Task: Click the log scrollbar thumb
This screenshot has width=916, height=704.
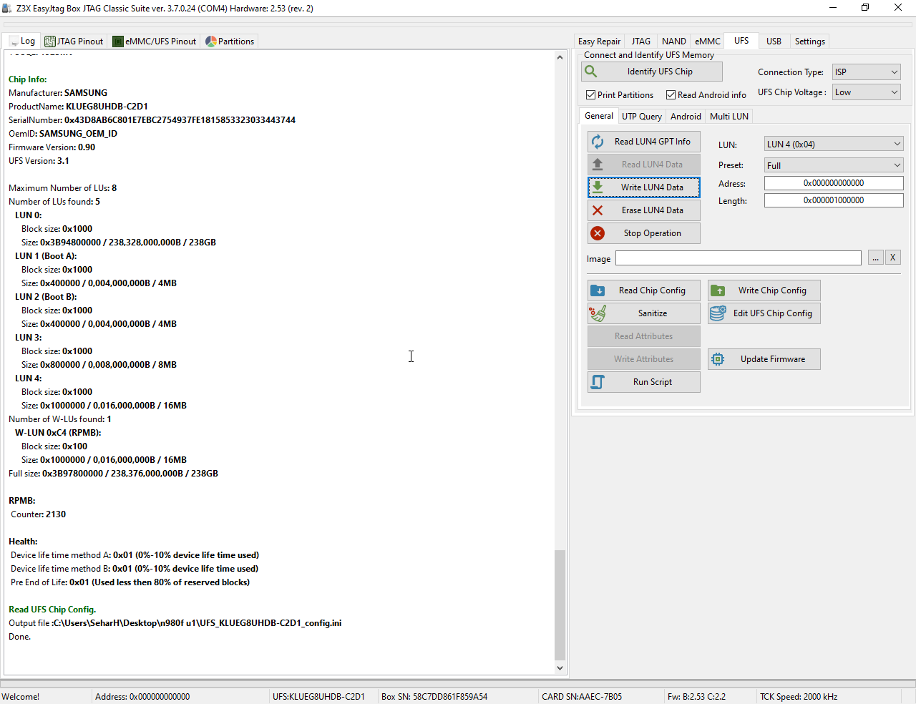Action: tap(560, 605)
